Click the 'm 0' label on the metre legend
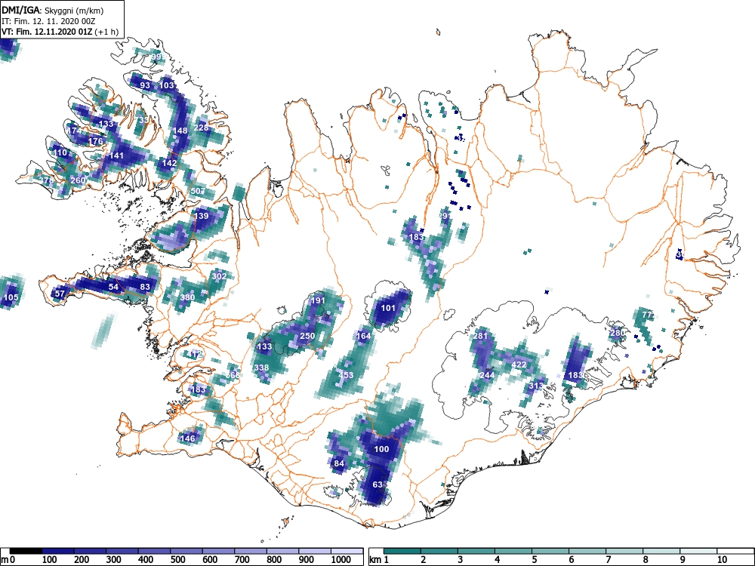 click(8, 560)
